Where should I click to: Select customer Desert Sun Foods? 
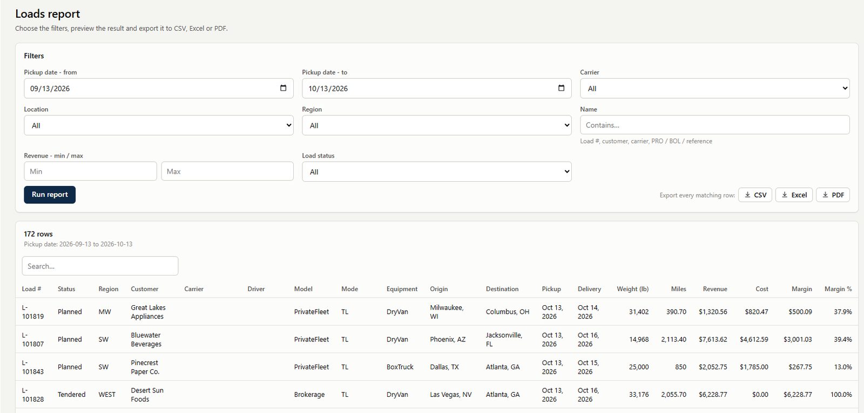[147, 394]
